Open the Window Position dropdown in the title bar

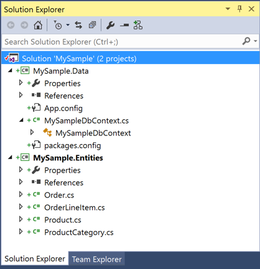coord(228,9)
